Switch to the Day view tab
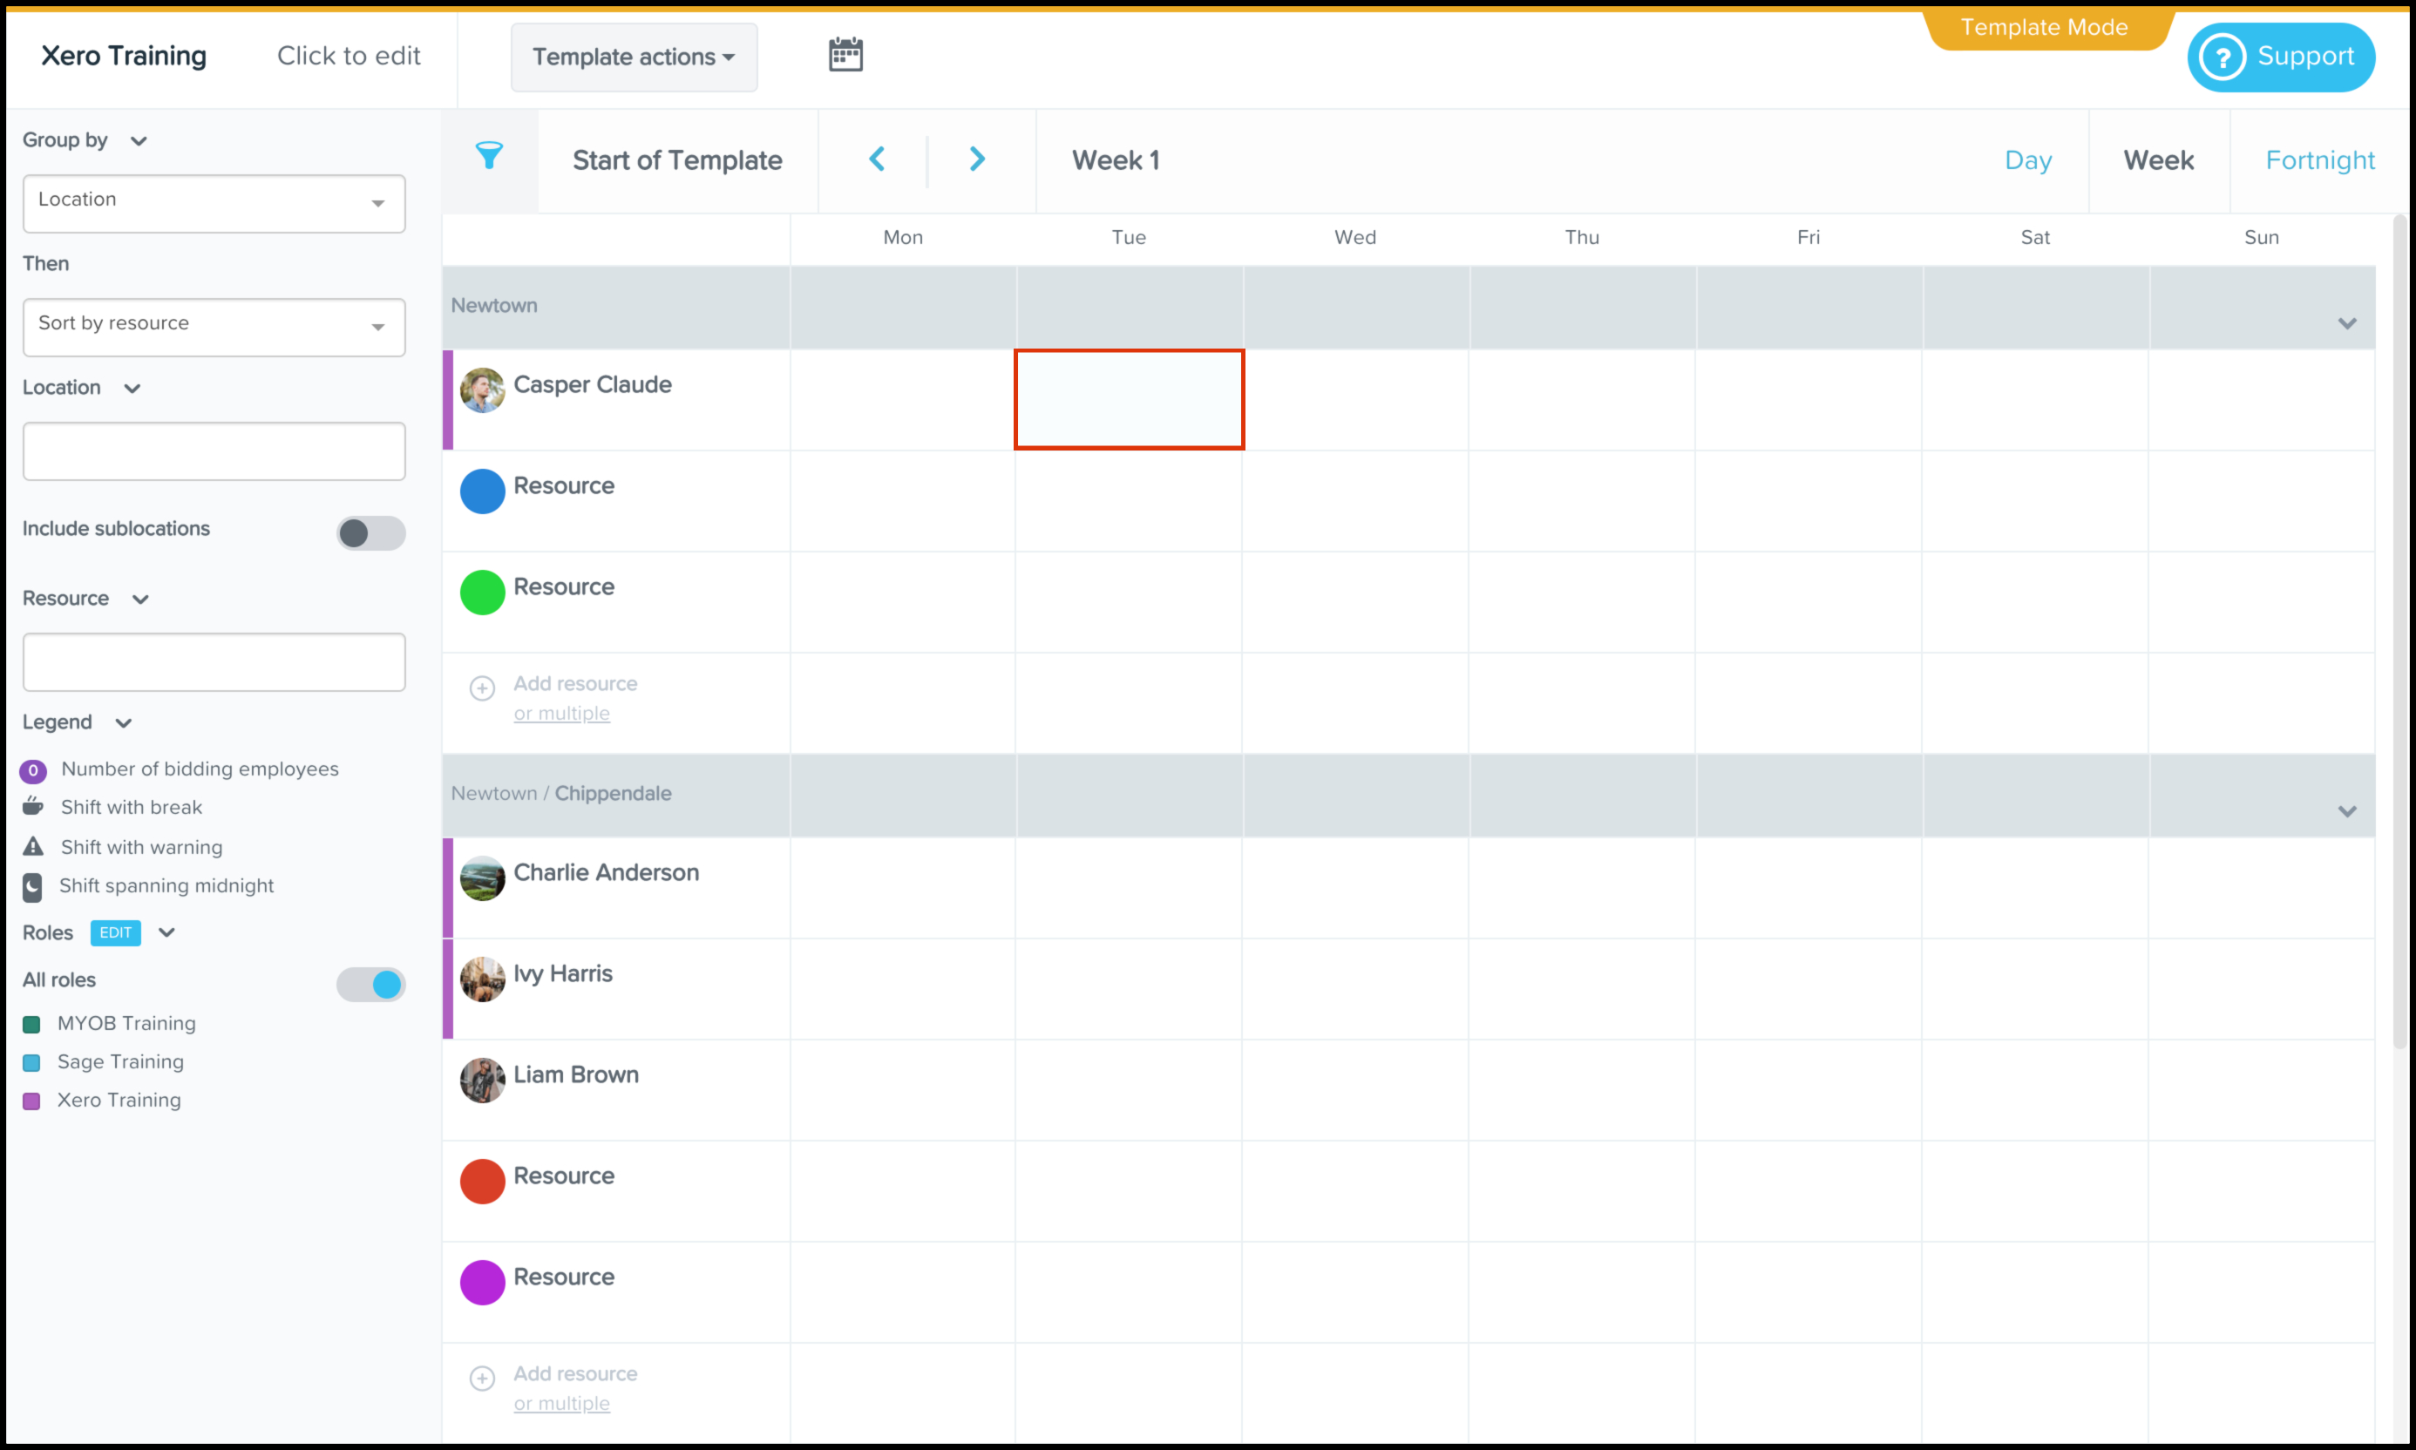 pos(2027,160)
